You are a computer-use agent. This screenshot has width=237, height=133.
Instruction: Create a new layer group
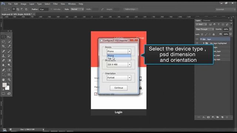pyautogui.click(x=217, y=117)
